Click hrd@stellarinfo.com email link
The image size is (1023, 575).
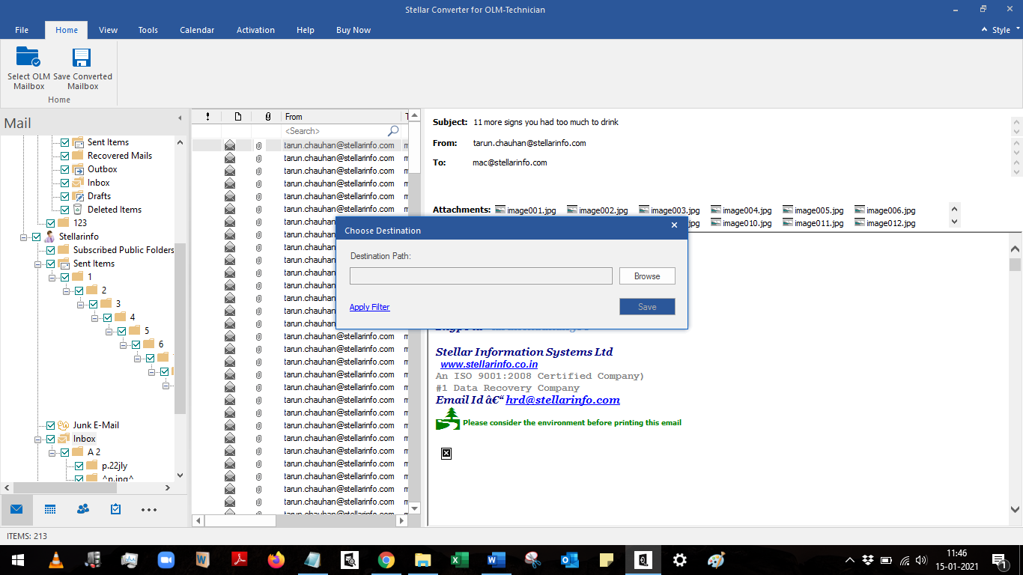click(563, 400)
